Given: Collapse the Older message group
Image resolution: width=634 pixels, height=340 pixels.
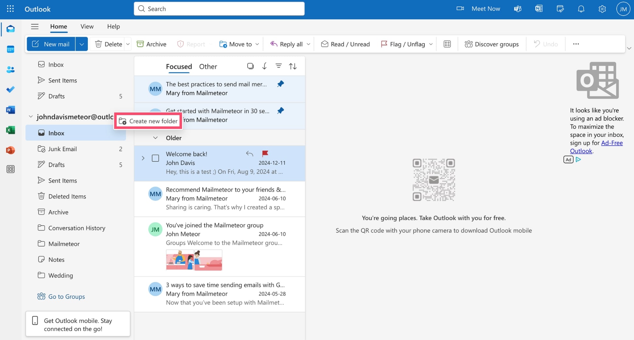Looking at the screenshot, I should tap(155, 138).
